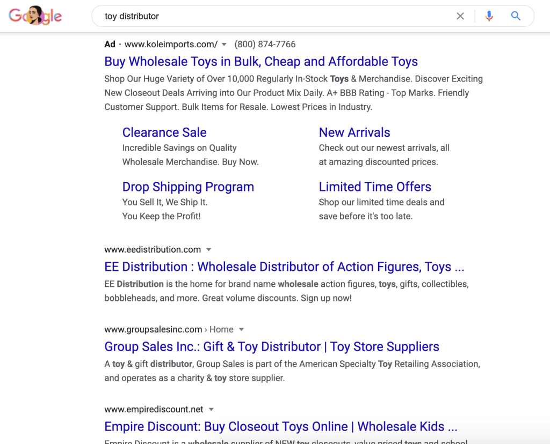Click the www.koleimports.com/ ad URL

171,45
